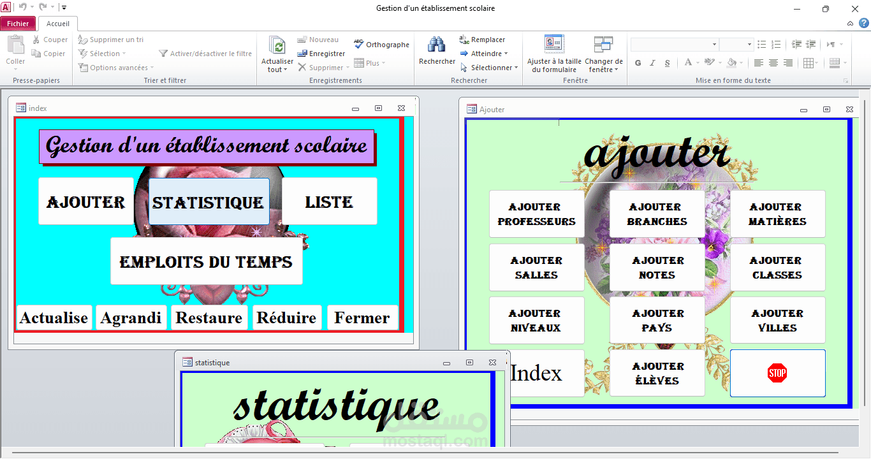Toggle center text alignment

pyautogui.click(x=773, y=63)
